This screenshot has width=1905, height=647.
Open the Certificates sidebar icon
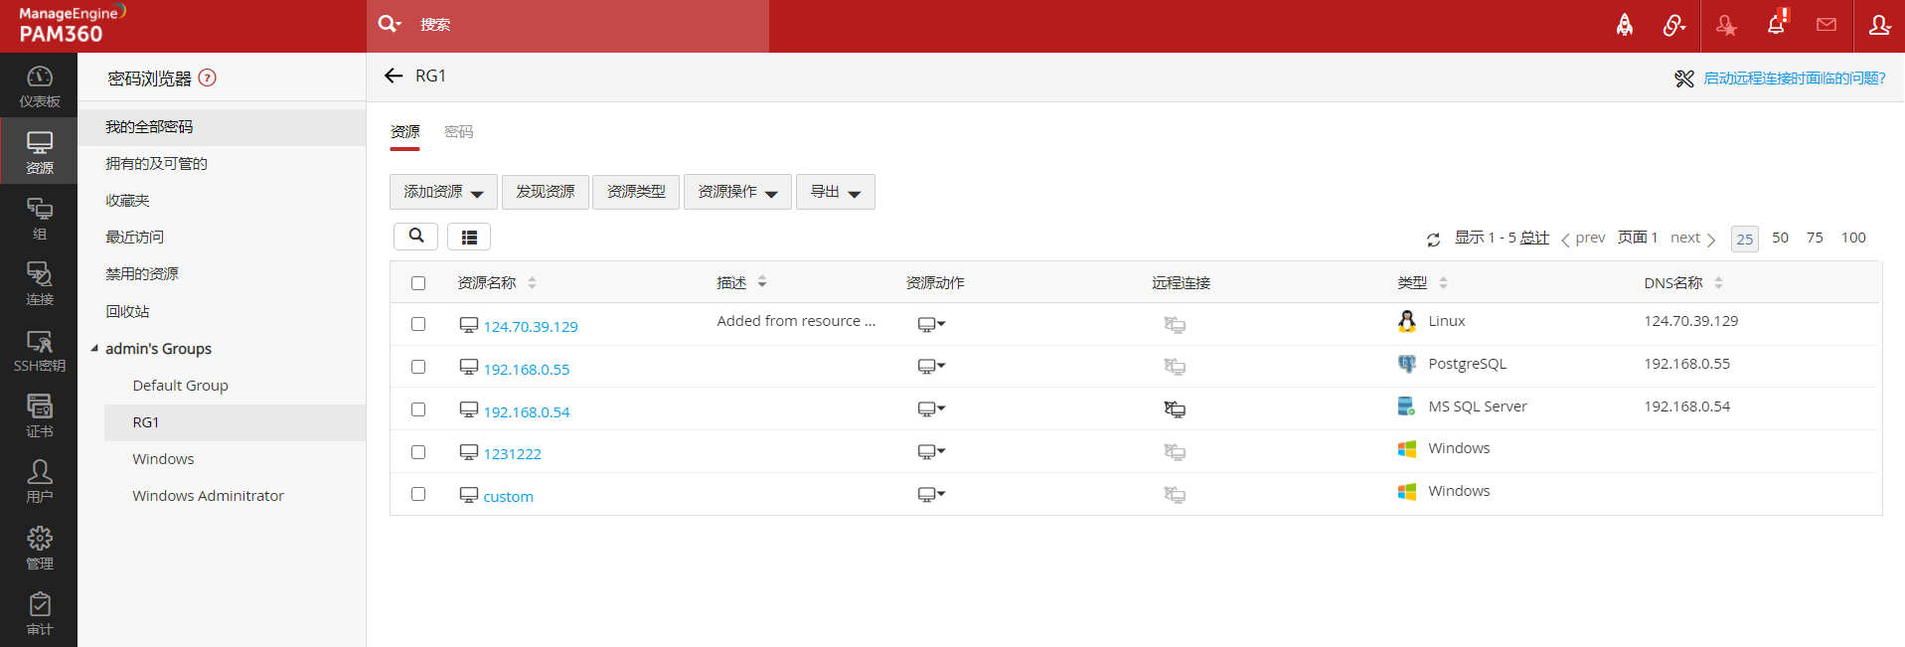point(39,415)
